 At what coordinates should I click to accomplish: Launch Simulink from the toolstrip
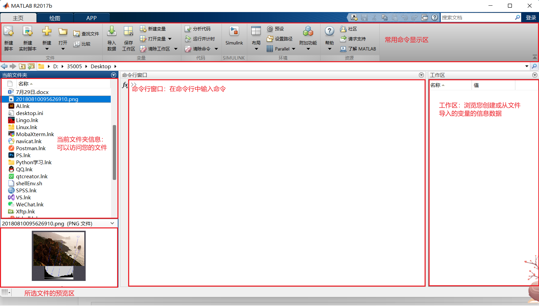click(234, 36)
